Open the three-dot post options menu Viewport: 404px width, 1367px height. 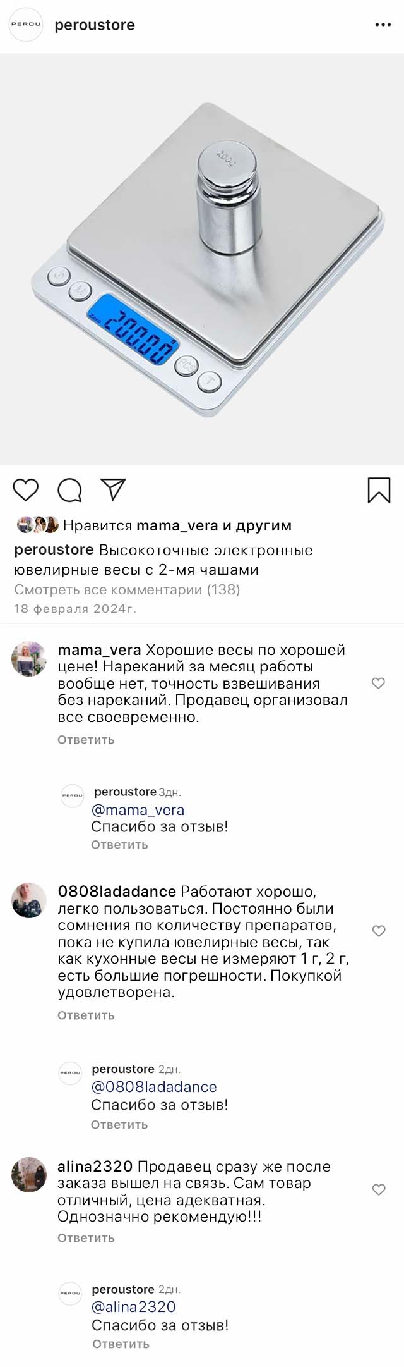pyautogui.click(x=383, y=25)
